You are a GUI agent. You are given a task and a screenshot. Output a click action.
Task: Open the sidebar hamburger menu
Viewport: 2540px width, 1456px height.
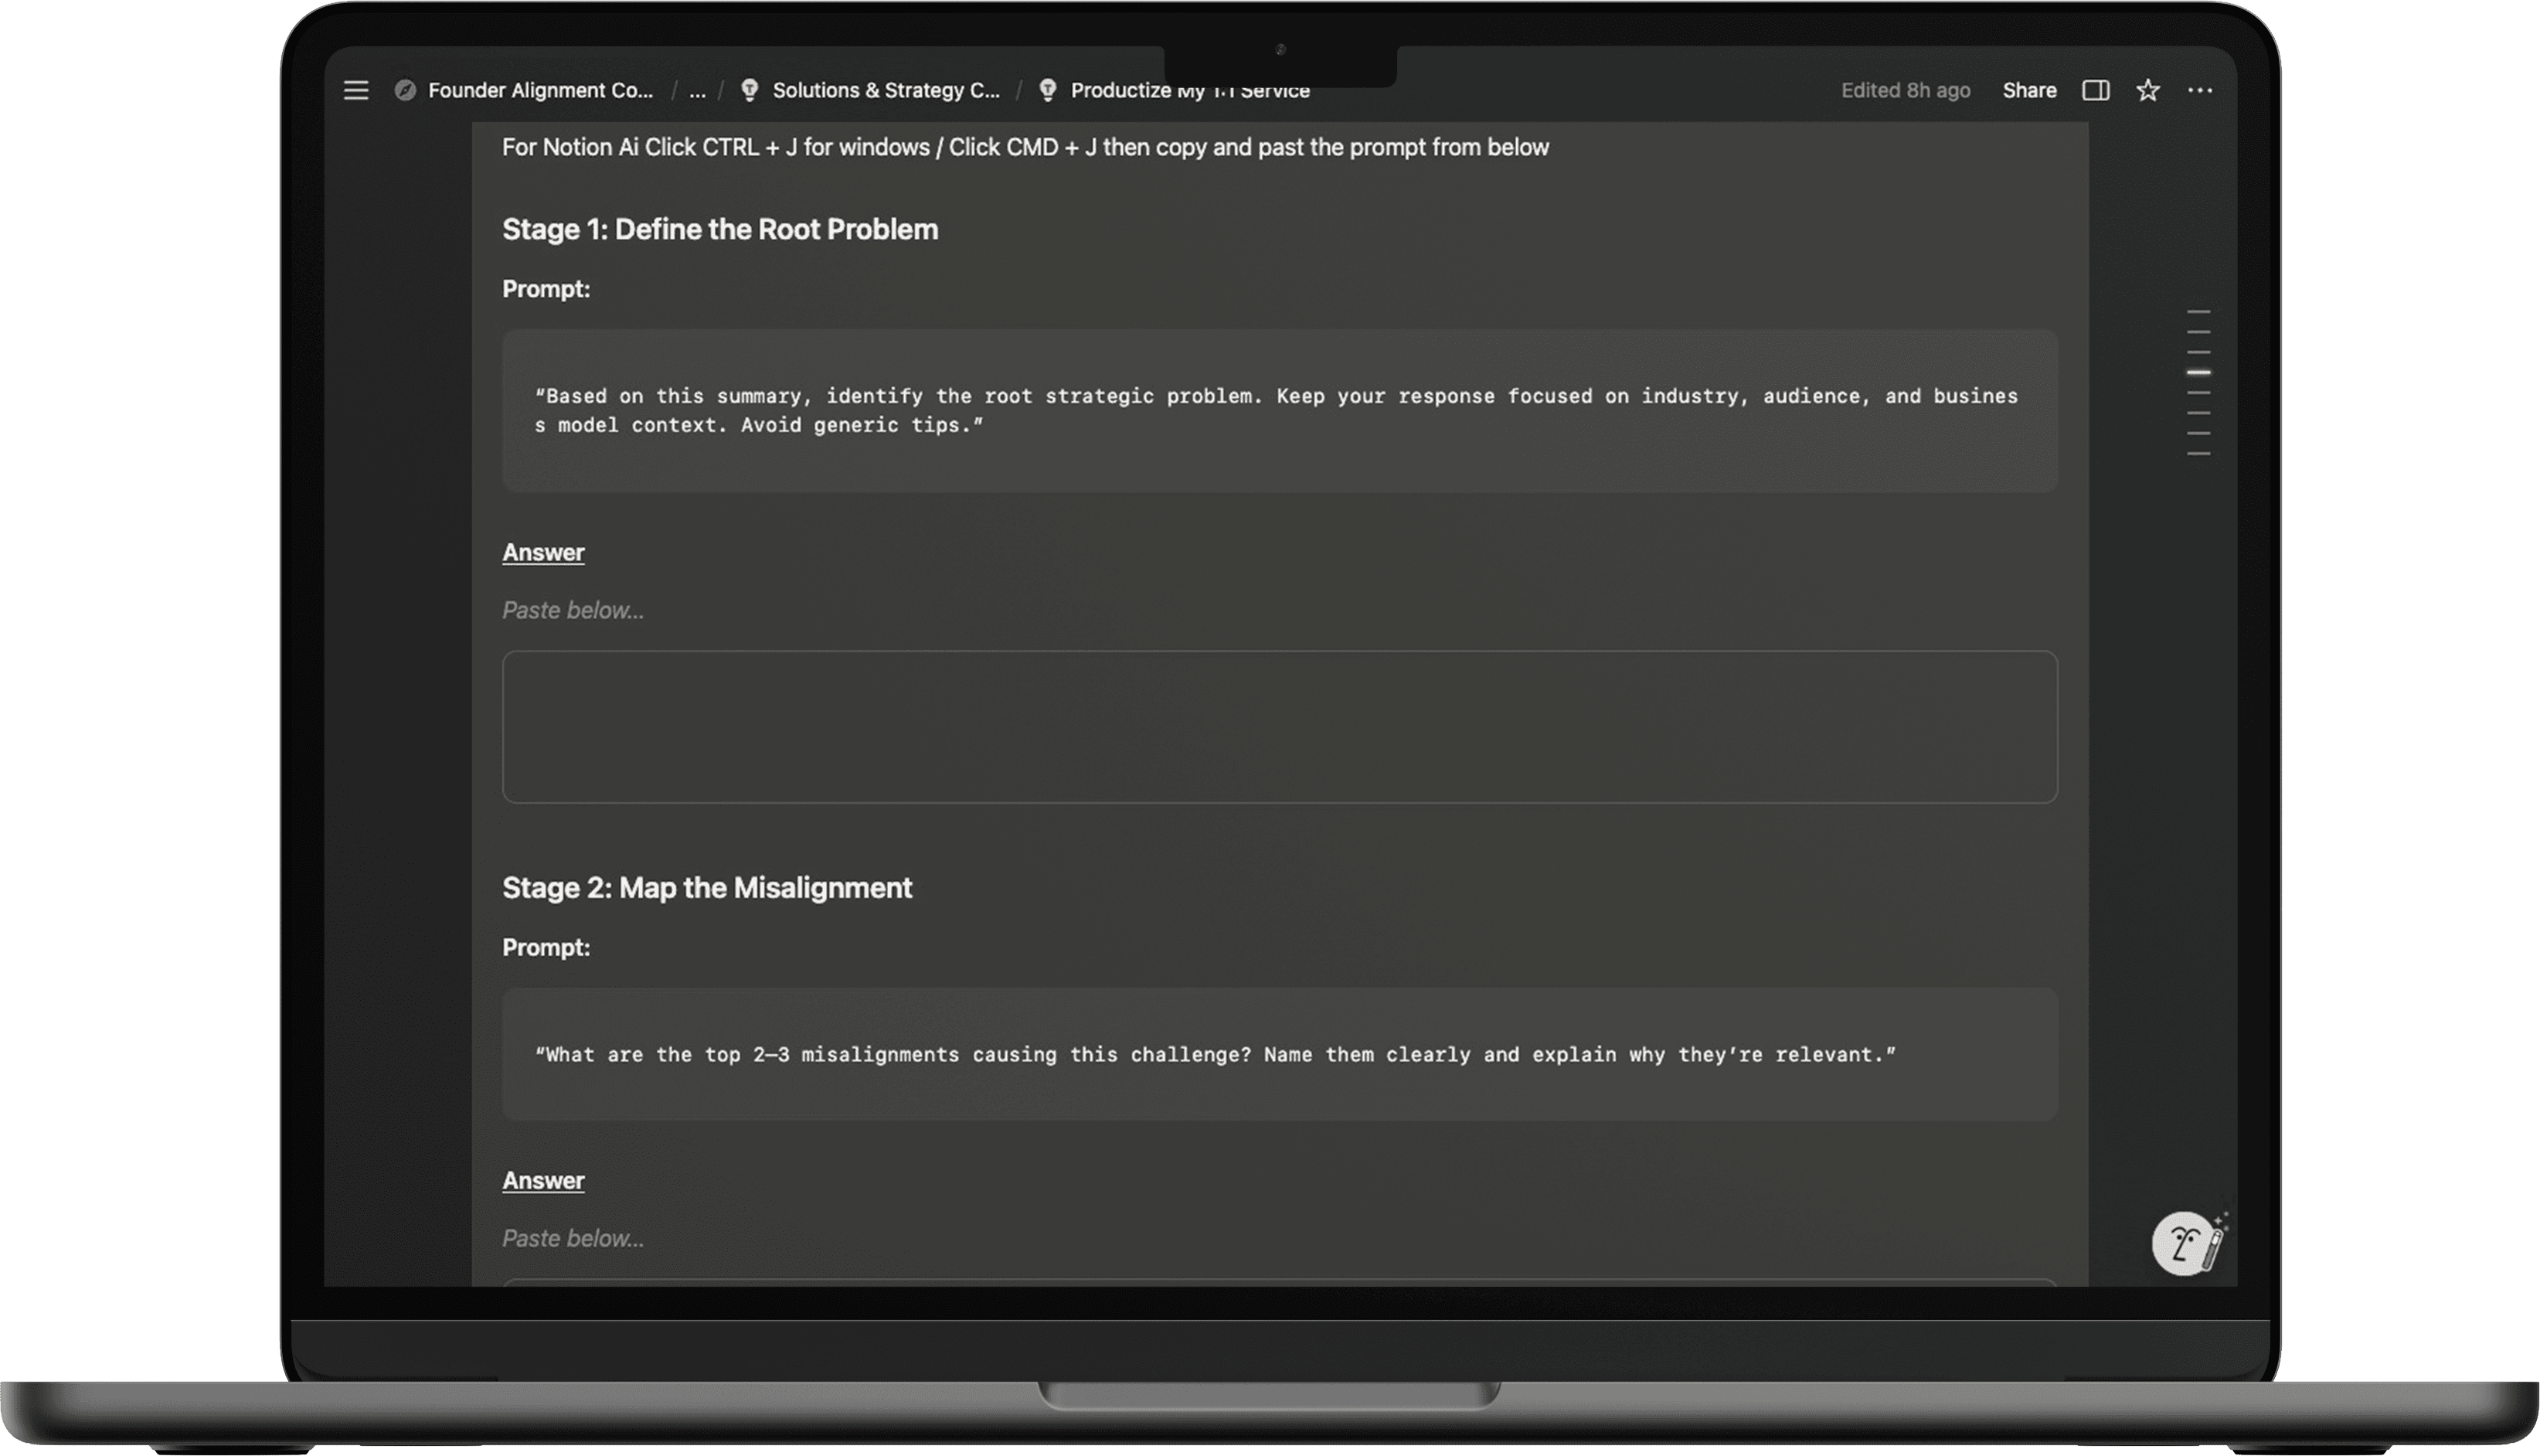coord(356,90)
